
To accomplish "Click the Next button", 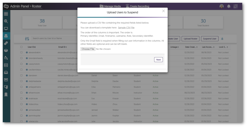I will click(159, 60).
